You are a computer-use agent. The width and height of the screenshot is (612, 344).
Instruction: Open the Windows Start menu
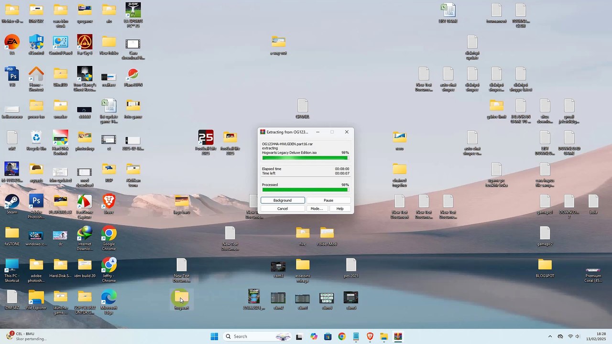(214, 336)
